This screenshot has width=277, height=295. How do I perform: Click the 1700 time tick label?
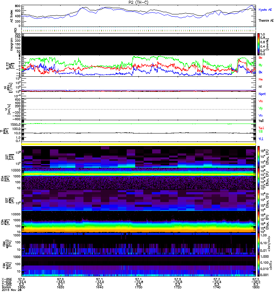click(x=138, y=287)
